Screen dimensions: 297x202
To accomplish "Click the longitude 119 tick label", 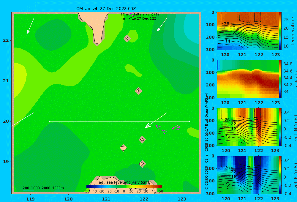I will coord(31,199).
